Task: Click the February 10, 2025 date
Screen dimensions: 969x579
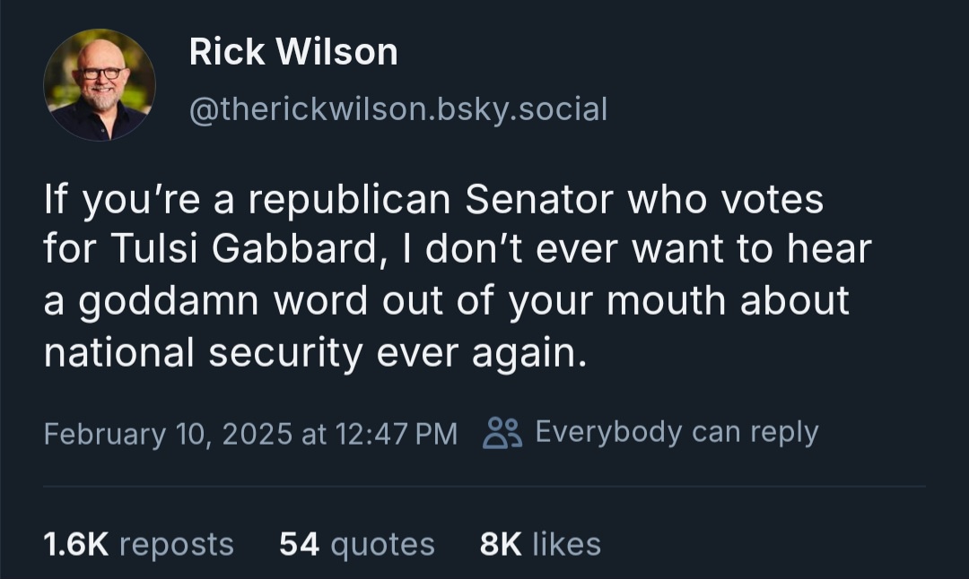Action: click(168, 434)
